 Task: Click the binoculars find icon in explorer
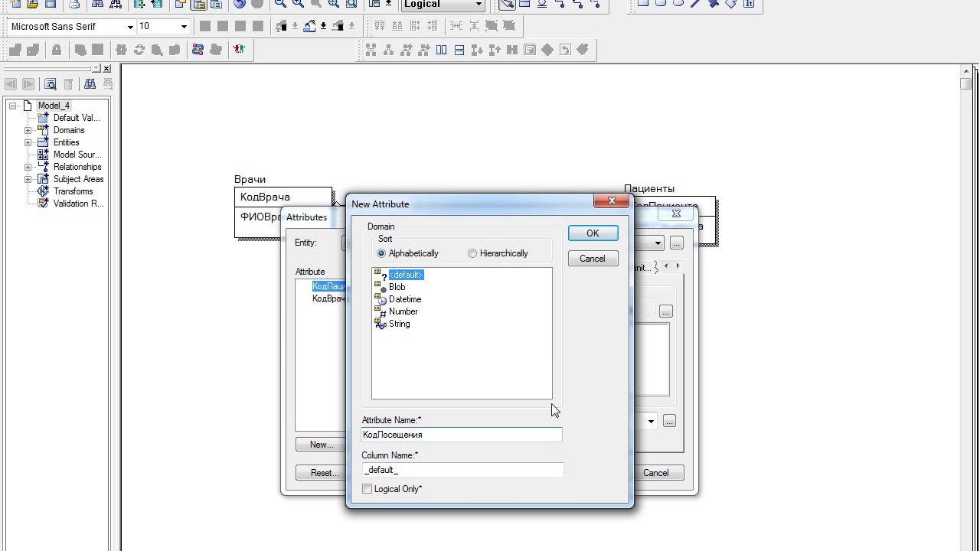click(x=90, y=84)
